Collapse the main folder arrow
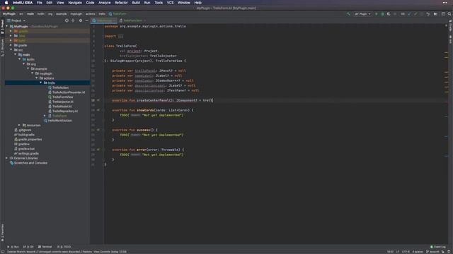 click(16, 54)
